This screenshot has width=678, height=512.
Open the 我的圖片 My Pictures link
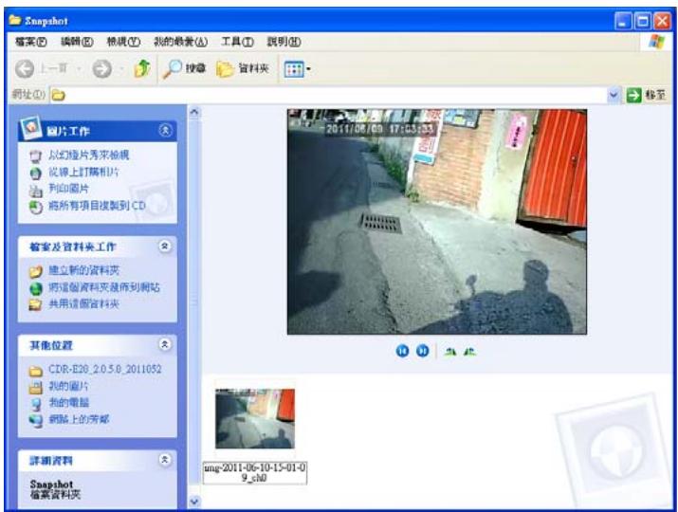(x=68, y=386)
